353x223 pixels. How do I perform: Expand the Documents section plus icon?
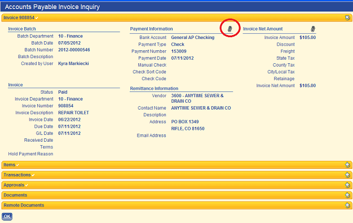coord(347,195)
